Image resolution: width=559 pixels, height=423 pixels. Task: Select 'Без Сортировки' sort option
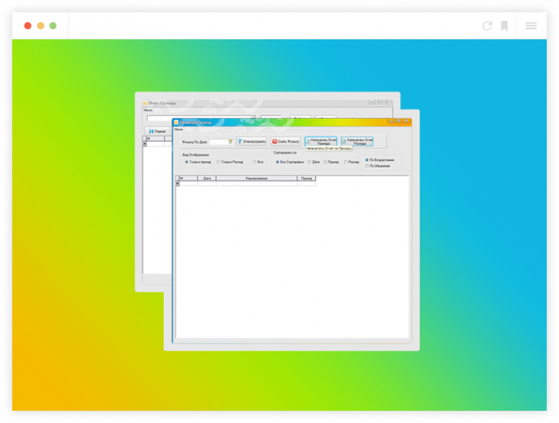pyautogui.click(x=278, y=162)
